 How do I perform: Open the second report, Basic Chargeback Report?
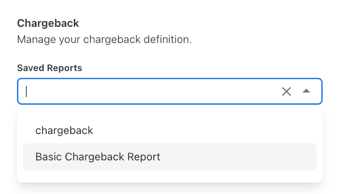(98, 157)
